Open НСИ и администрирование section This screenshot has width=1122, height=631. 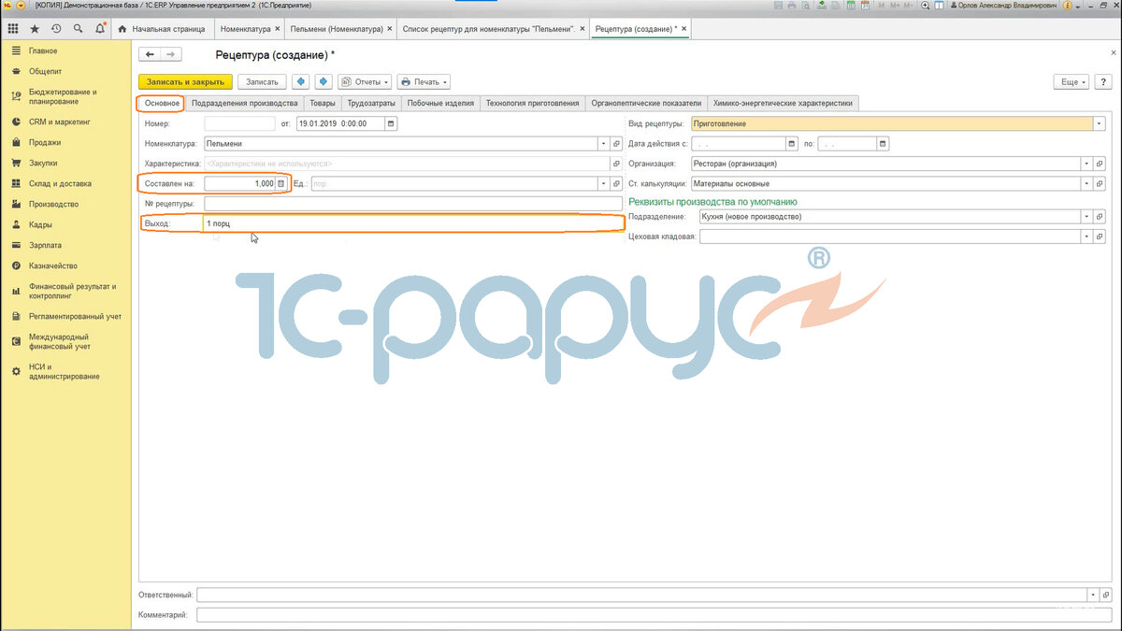64,371
